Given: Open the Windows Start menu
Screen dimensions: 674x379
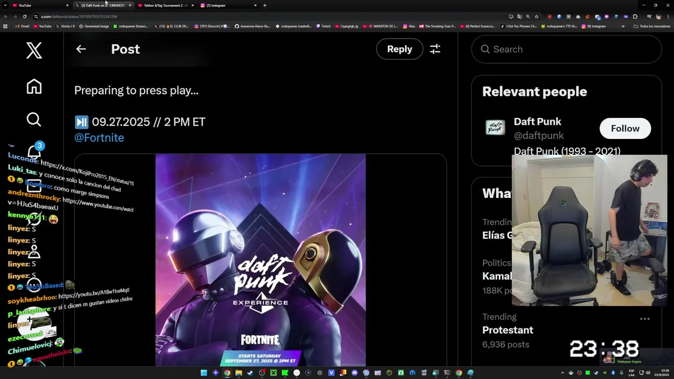Looking at the screenshot, I should click(204, 373).
